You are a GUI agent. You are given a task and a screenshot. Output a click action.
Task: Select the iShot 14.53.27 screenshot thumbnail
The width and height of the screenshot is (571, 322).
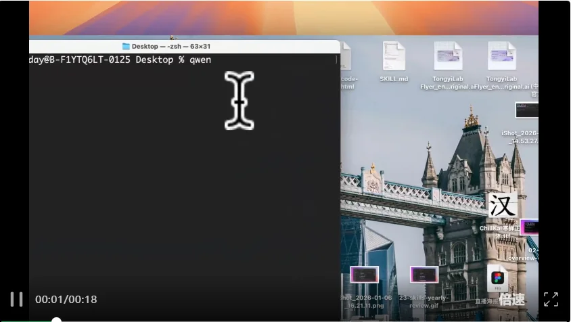click(x=526, y=111)
